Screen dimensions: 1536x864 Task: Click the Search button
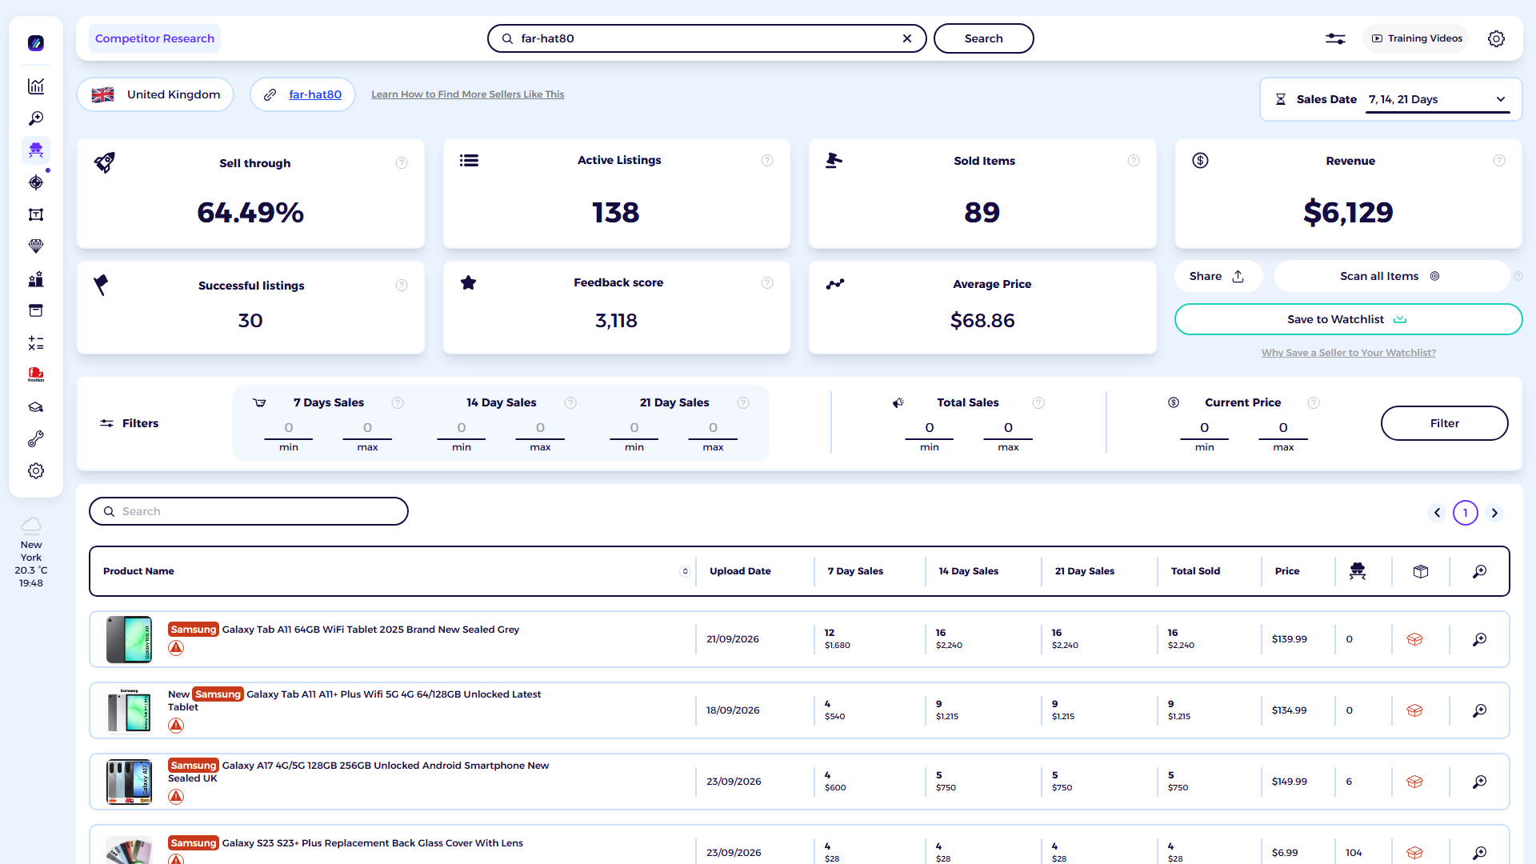pyautogui.click(x=983, y=38)
